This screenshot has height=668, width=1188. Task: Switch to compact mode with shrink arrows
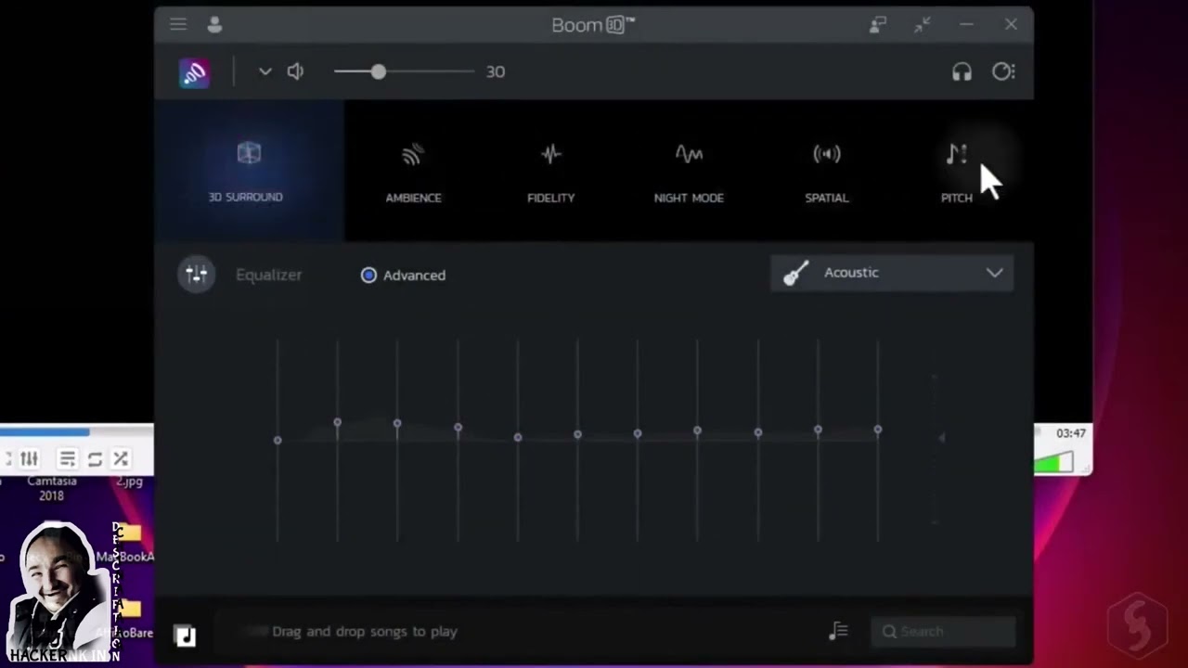922,25
